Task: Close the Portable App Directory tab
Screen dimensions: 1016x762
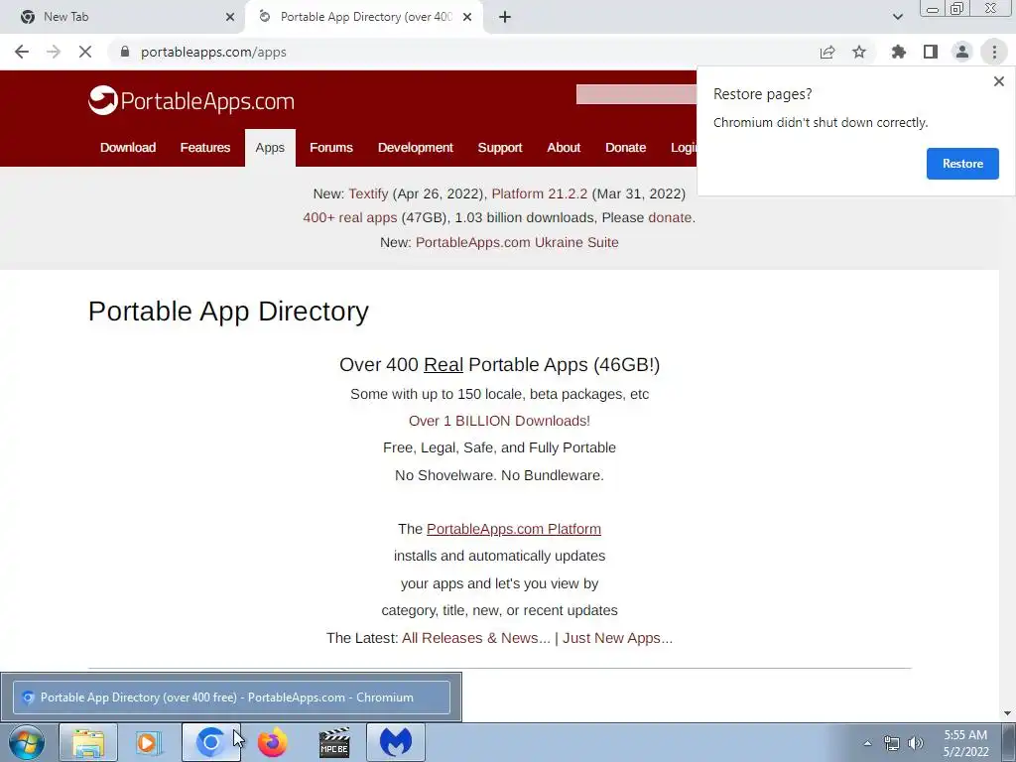Action: click(467, 17)
